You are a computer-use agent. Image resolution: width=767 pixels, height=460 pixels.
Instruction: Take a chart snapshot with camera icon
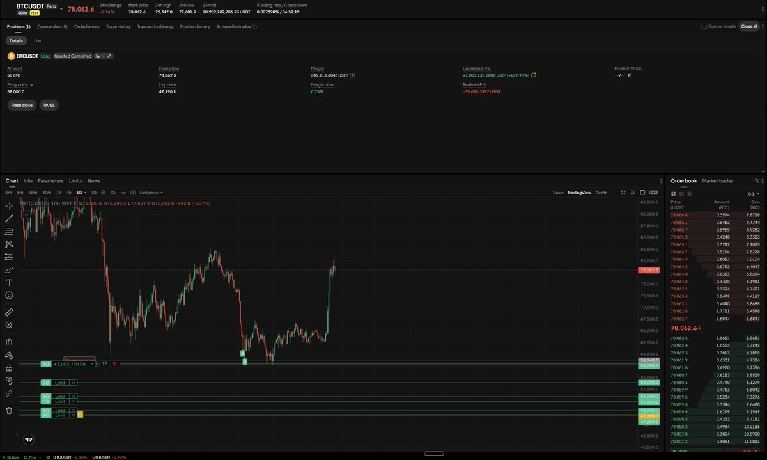tap(132, 193)
